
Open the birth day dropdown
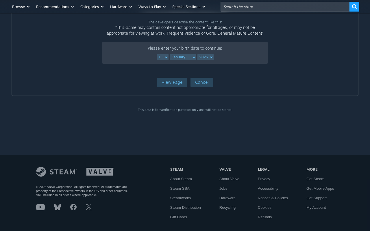click(162, 57)
